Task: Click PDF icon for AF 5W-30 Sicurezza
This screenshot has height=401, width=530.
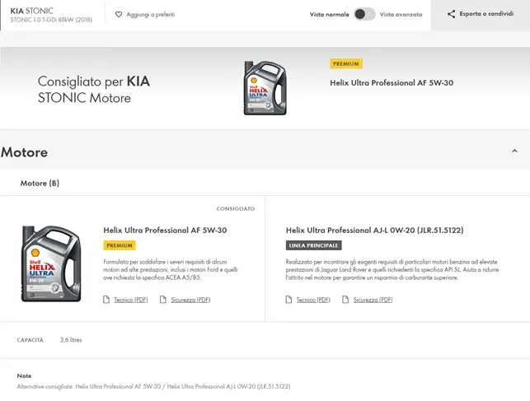Action: [163, 300]
